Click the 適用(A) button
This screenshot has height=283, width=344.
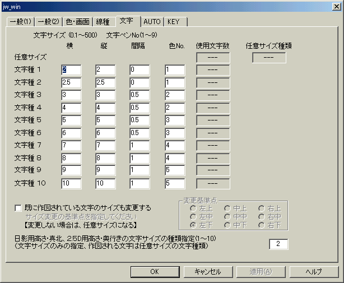tap(261, 272)
